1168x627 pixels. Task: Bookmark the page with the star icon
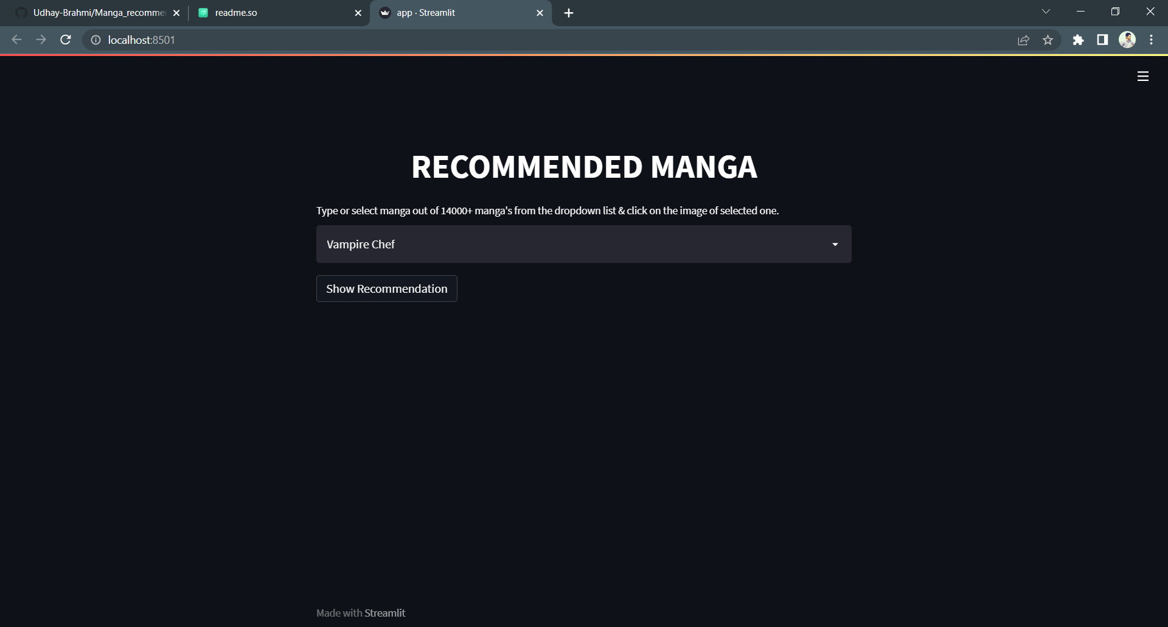click(1048, 40)
